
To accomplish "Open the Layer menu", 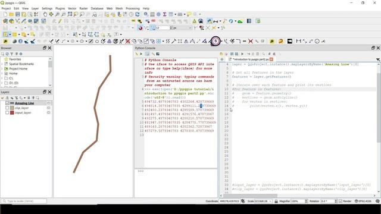I will tap(35, 8).
